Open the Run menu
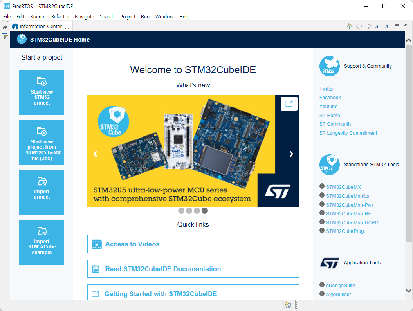 click(x=145, y=17)
